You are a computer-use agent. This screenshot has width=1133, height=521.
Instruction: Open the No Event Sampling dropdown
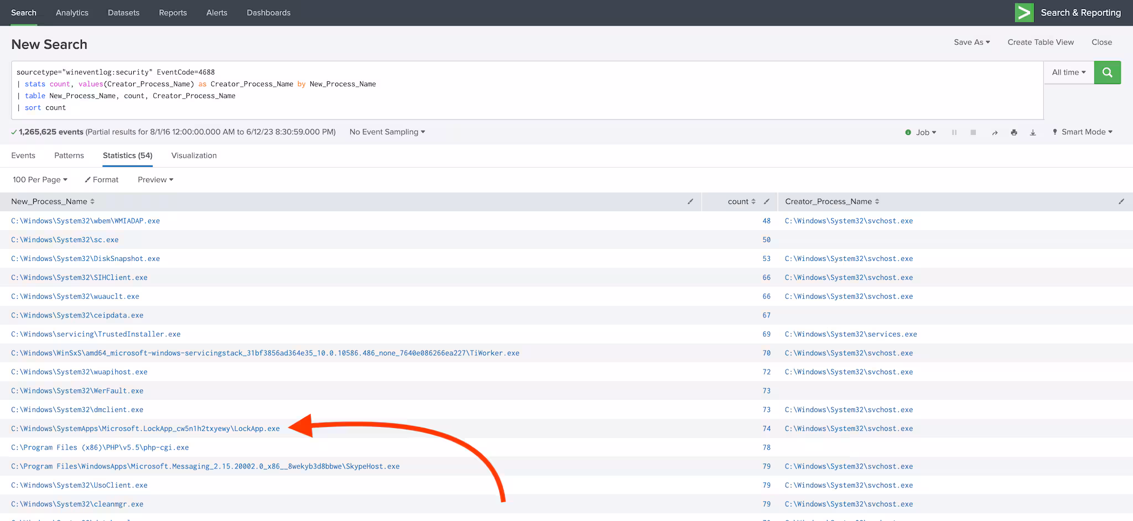387,132
